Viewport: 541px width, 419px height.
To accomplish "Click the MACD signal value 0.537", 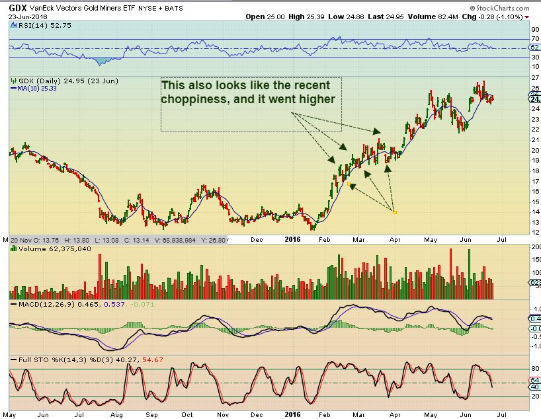I will point(114,304).
